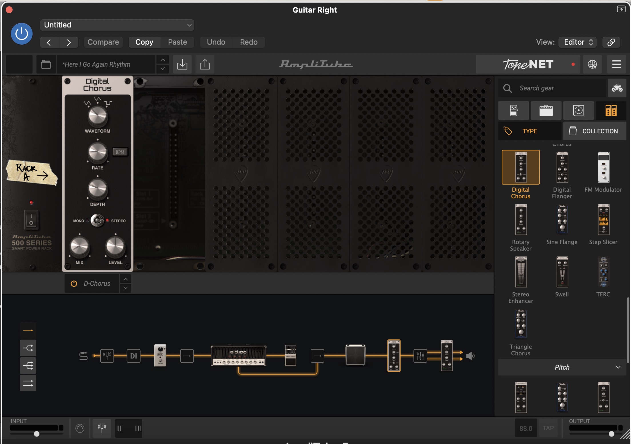Toggle the D-Chorus module power button

coord(74,284)
